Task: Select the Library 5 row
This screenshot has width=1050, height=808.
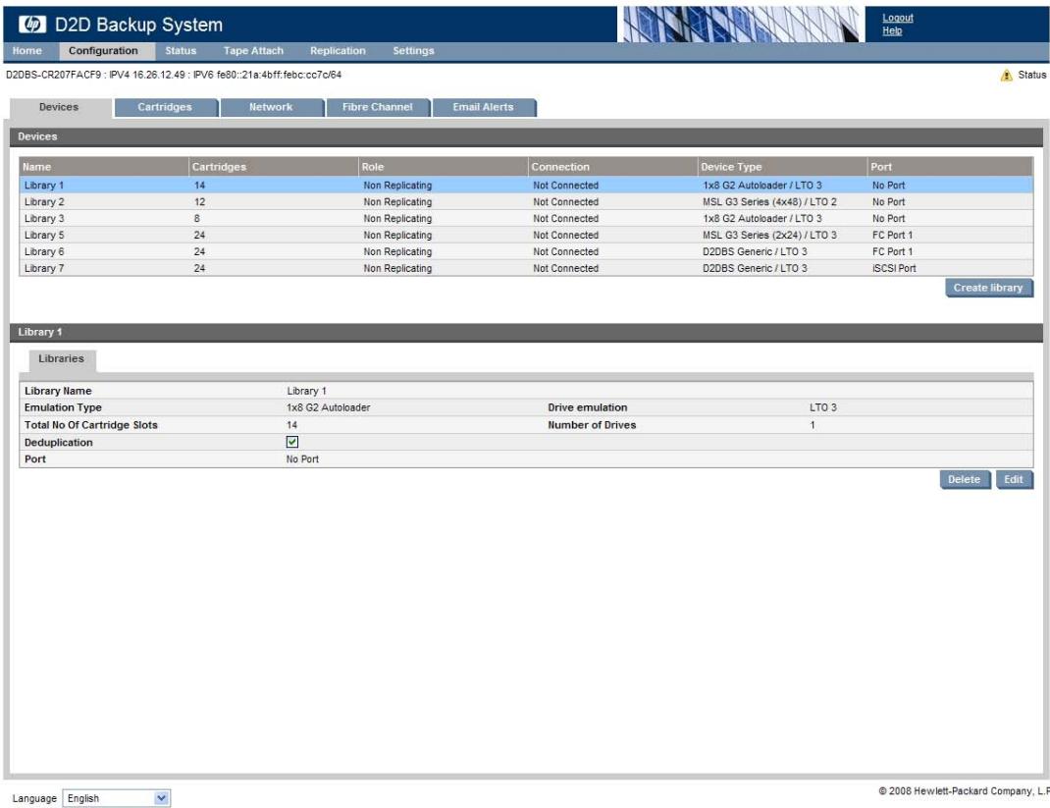Action: point(526,236)
